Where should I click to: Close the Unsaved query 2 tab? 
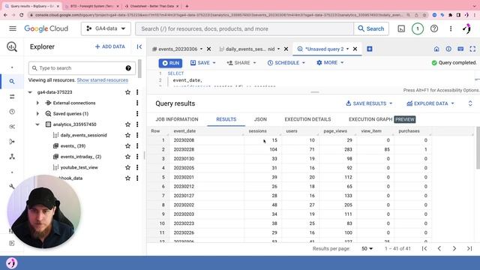(355, 49)
